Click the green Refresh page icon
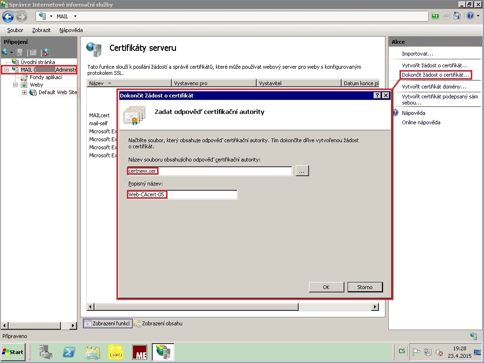The height and width of the screenshot is (363, 484). [x=435, y=16]
